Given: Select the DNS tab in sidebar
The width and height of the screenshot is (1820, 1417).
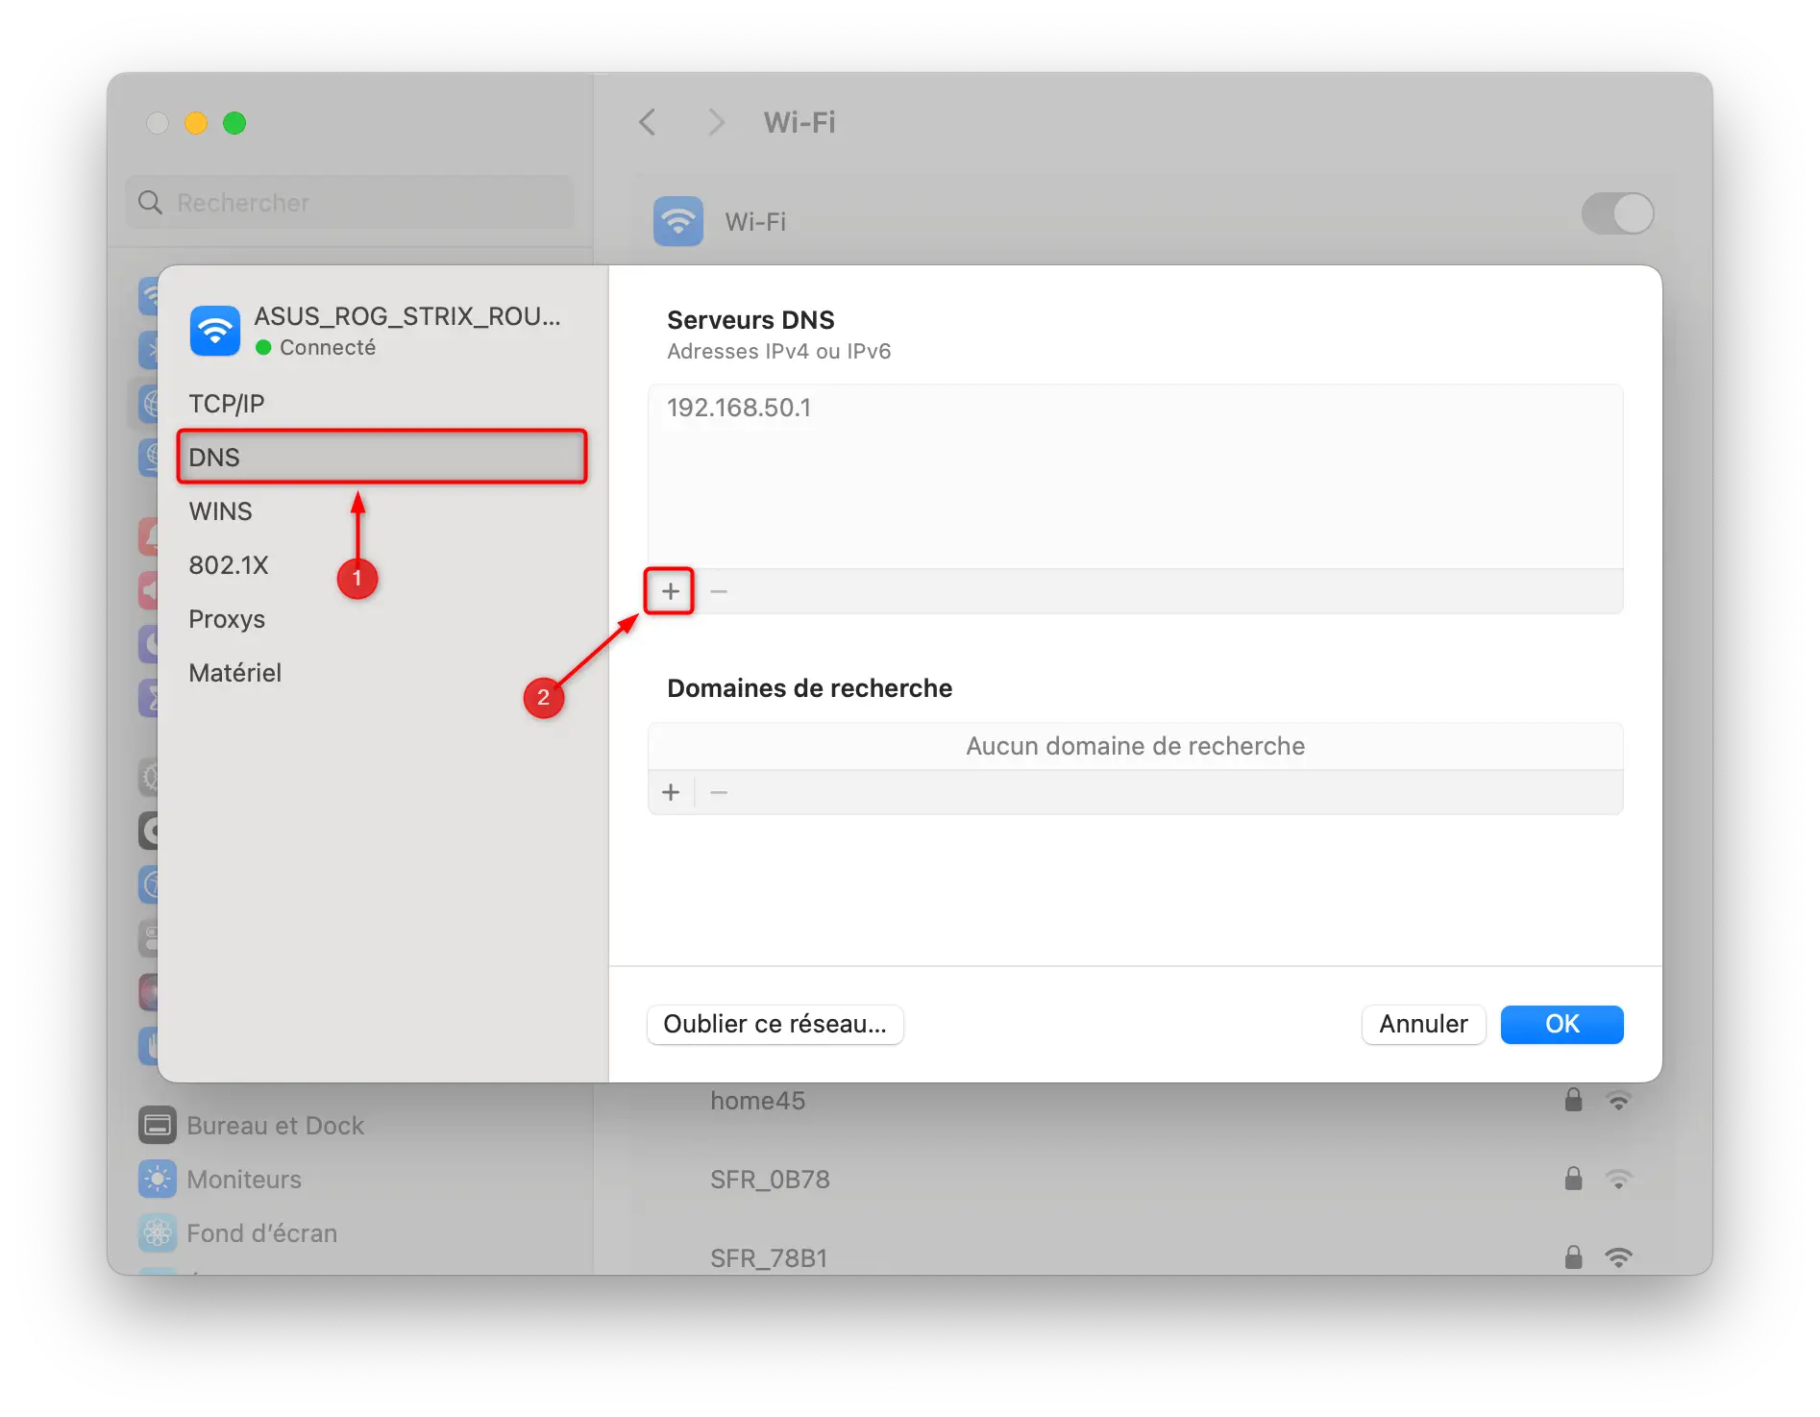Looking at the screenshot, I should (381, 457).
